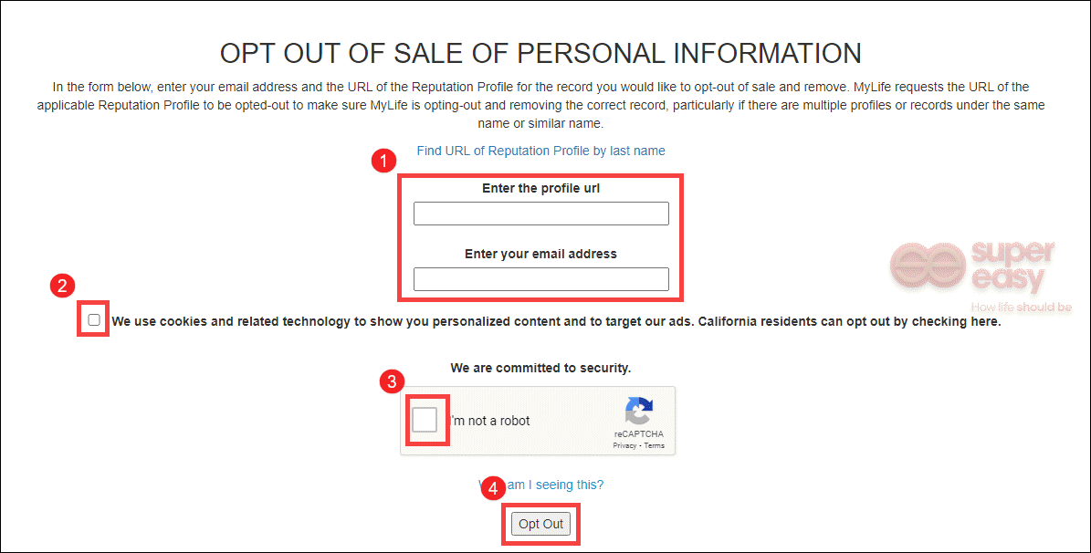1091x553 pixels.
Task: Click the red step 4 circle marker
Action: click(493, 488)
